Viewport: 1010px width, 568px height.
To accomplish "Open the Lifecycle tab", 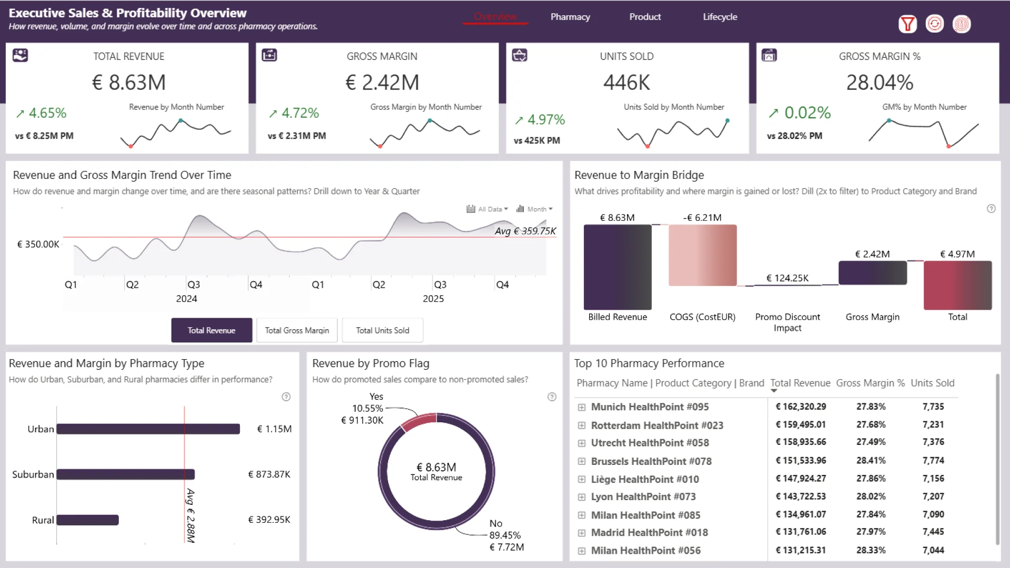I will click(x=720, y=17).
